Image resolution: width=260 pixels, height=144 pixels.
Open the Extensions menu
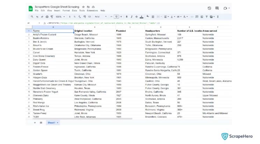point(92,10)
